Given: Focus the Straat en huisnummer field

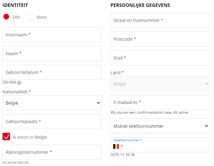Looking at the screenshot, I should 160,20.
